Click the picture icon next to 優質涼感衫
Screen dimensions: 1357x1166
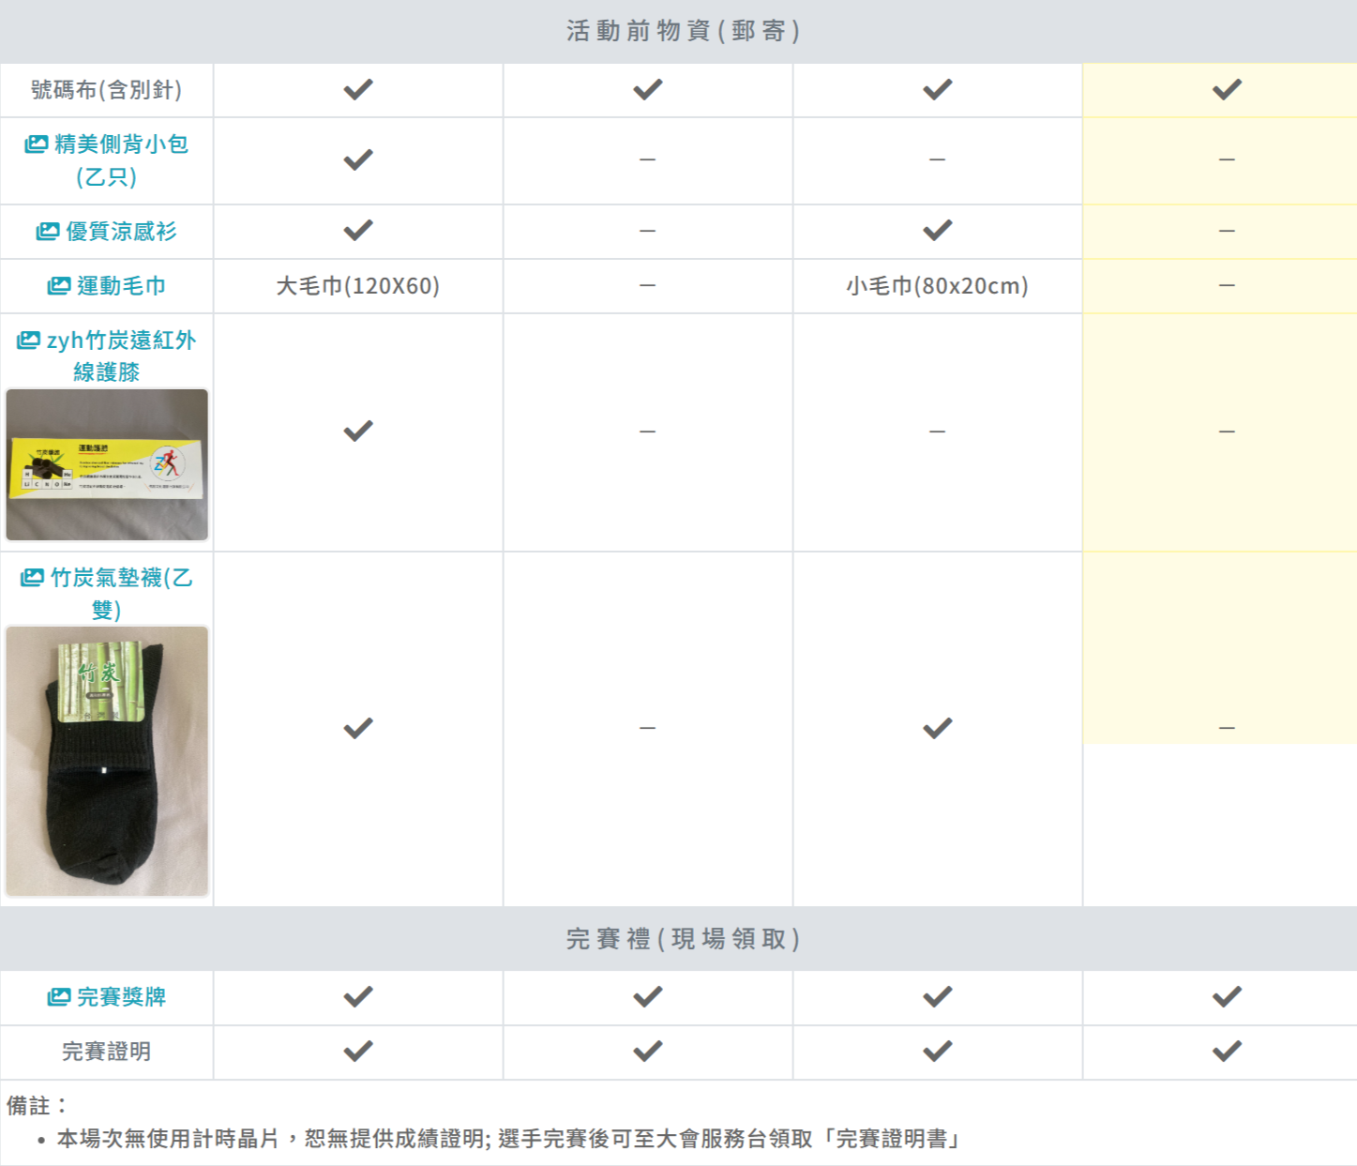pyautogui.click(x=47, y=232)
